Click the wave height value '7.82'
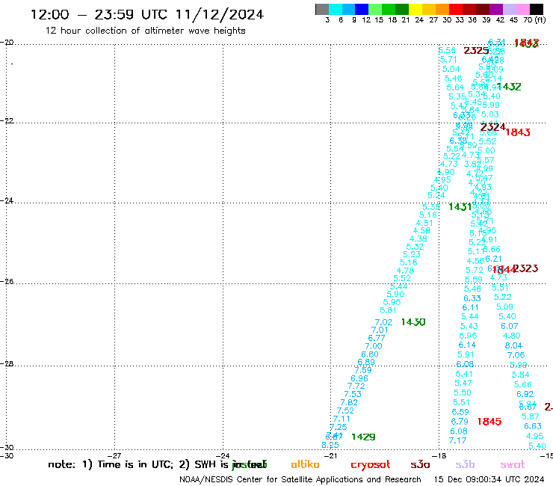Screen dimensions: 553x486 (349, 402)
